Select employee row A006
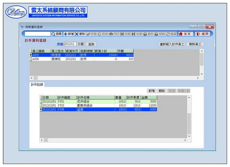 [x=82, y=59]
